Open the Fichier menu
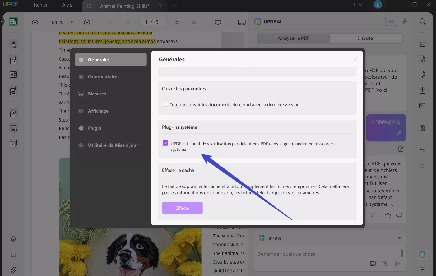The image size is (436, 276). click(41, 5)
